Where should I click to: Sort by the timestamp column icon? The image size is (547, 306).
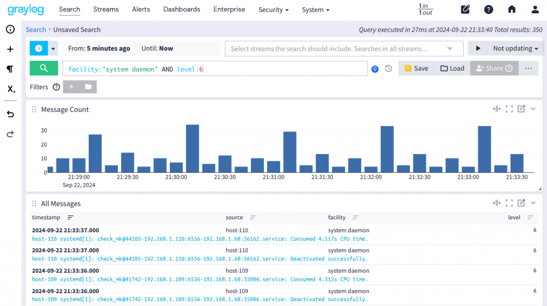[x=71, y=218]
